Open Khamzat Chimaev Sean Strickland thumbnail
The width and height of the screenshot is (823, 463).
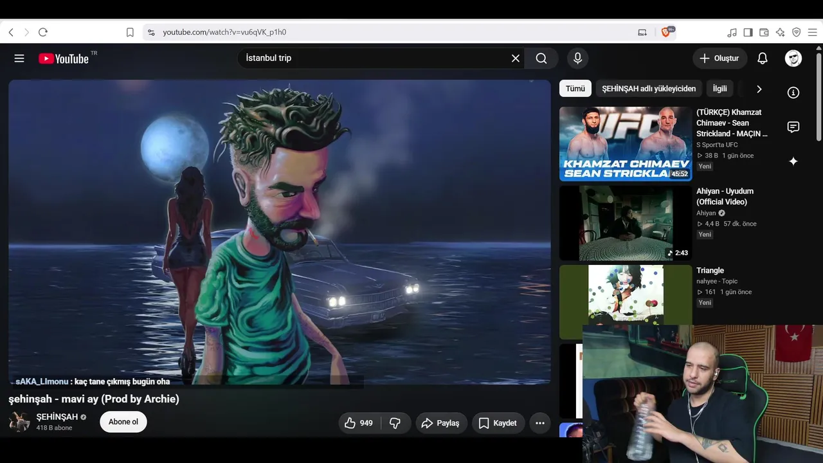[x=626, y=144]
